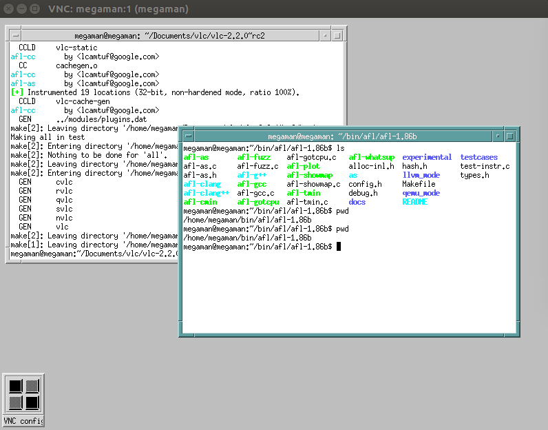Open the VNC config desktop icon
The height and width of the screenshot is (430, 548).
click(x=24, y=393)
